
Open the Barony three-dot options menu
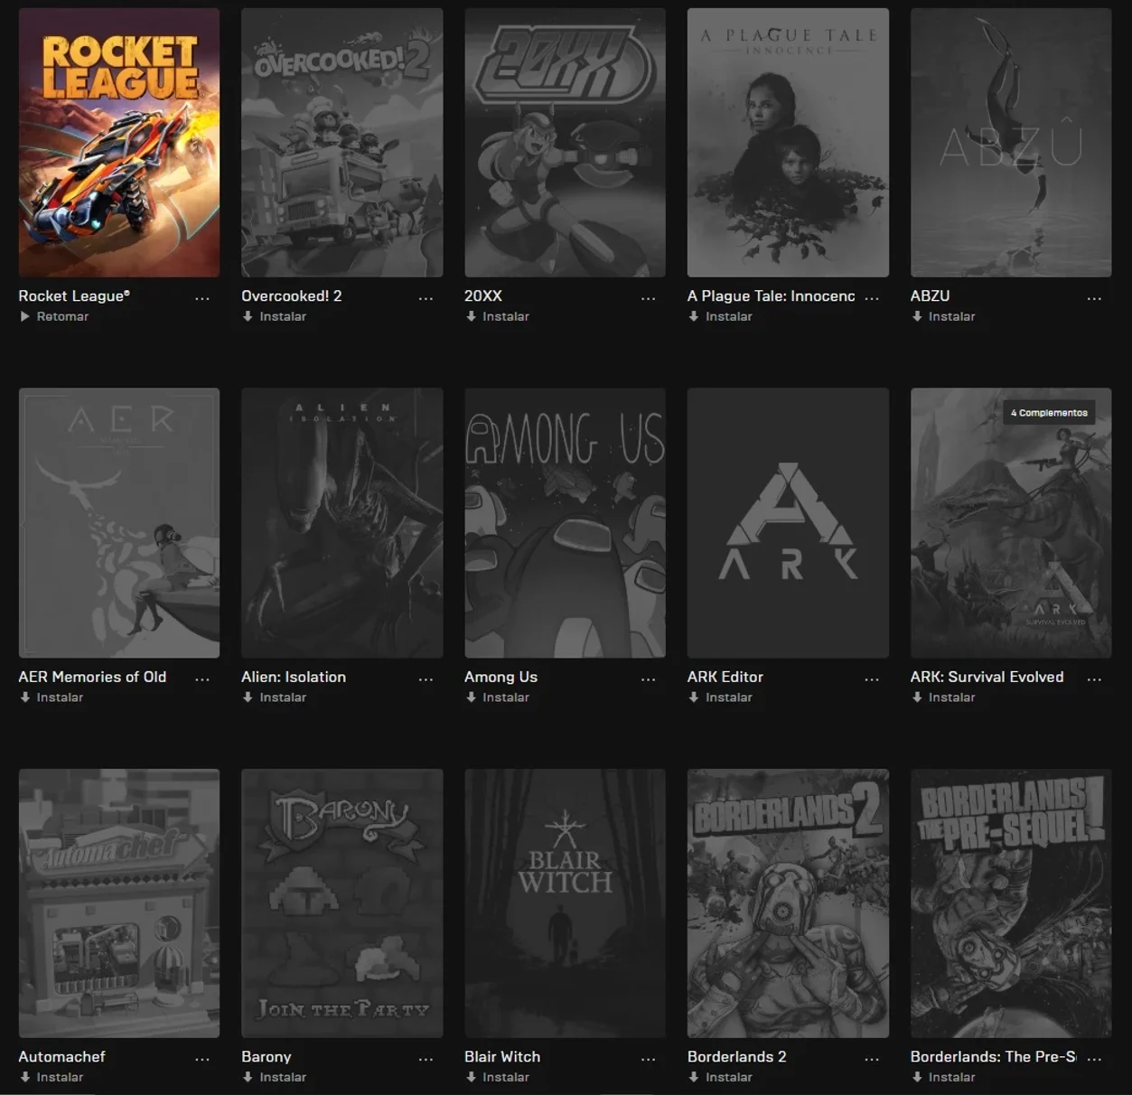tap(426, 1059)
